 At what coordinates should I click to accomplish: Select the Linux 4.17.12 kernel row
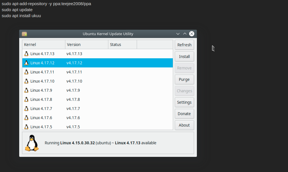97,63
